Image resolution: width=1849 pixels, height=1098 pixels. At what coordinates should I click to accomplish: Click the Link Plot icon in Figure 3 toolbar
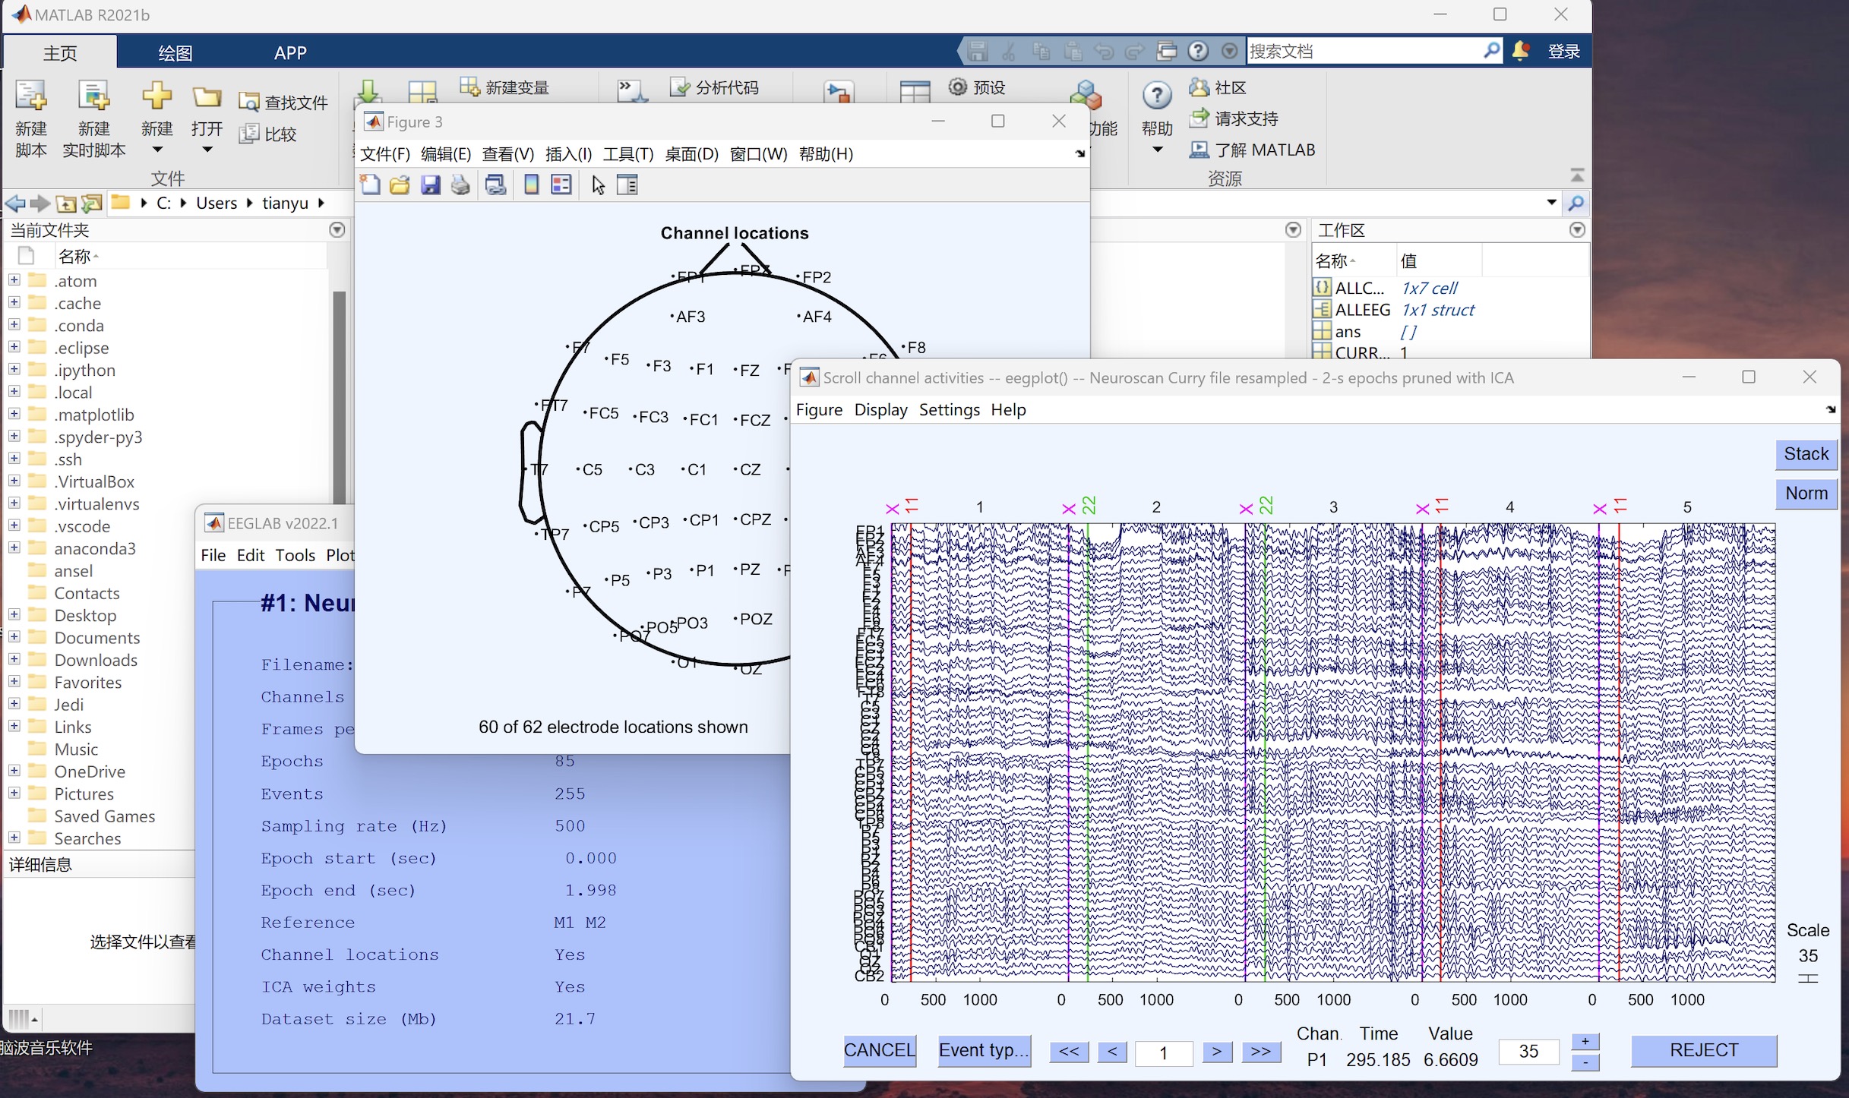[x=495, y=185]
